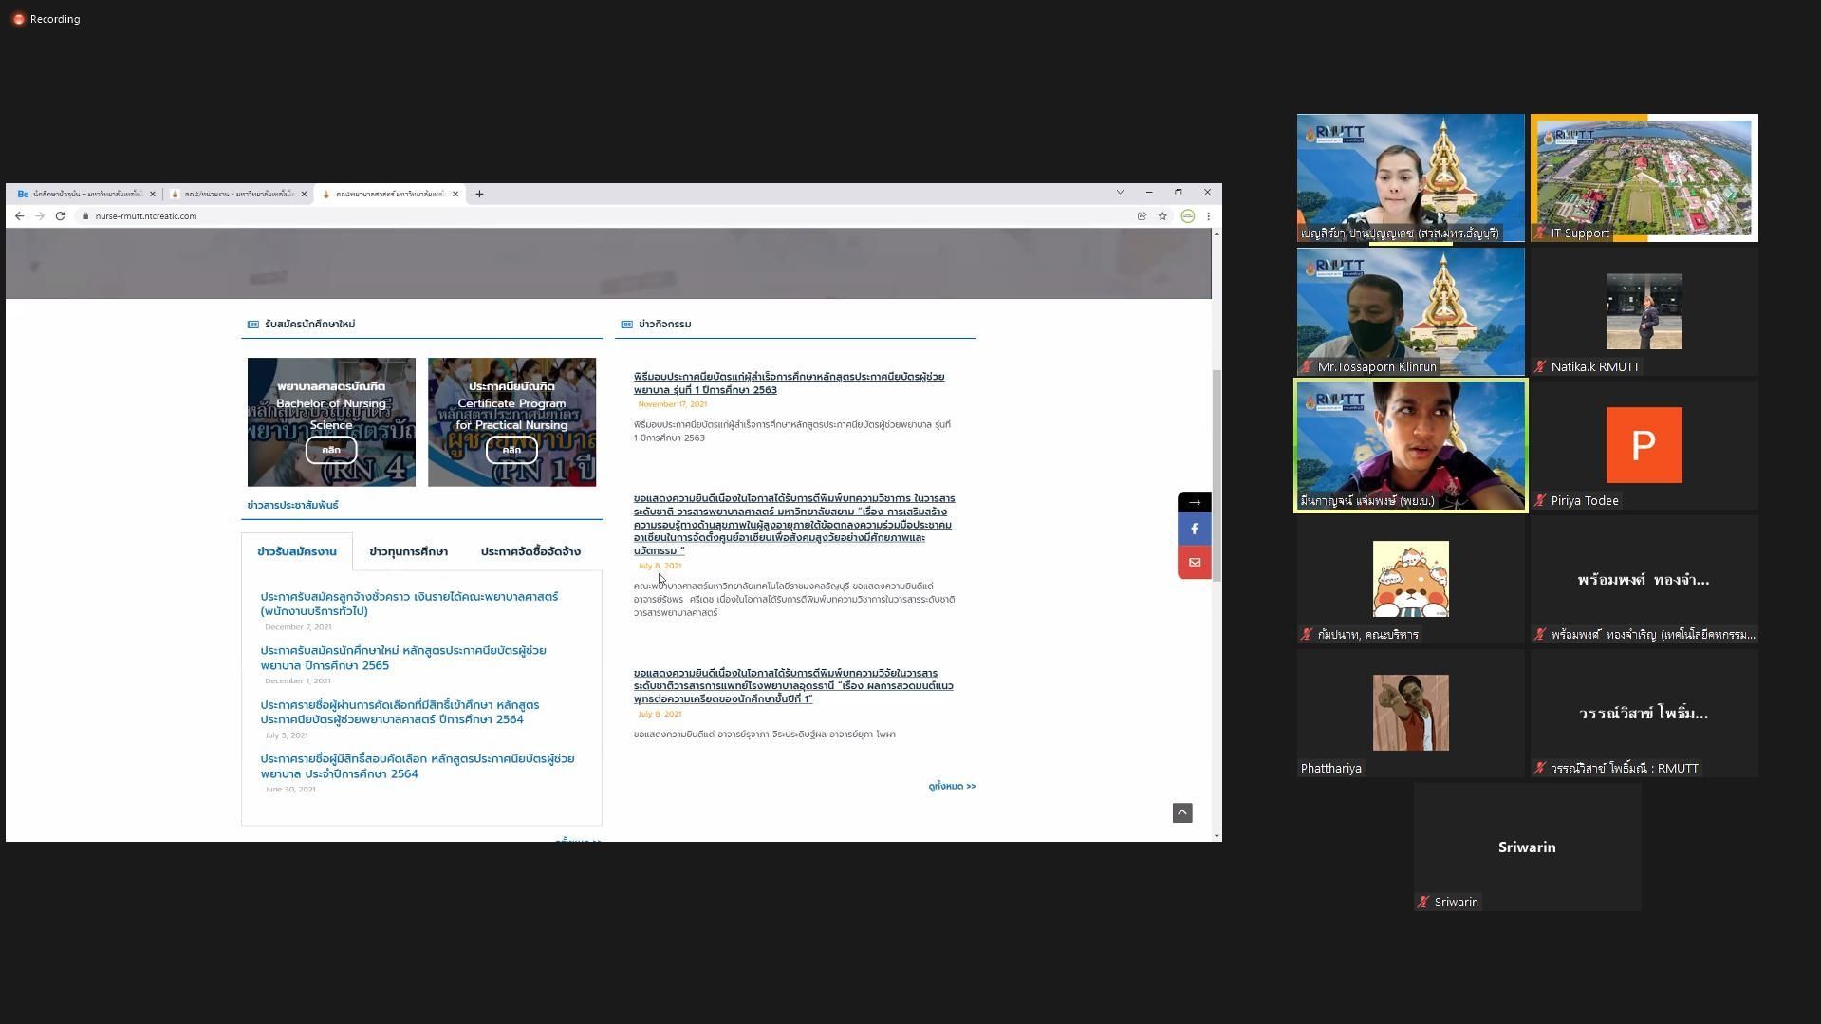
Task: Close the second browser tab
Action: (x=304, y=194)
